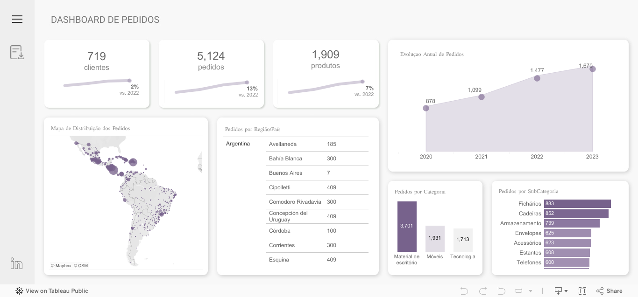This screenshot has width=638, height=297.
Task: Click the Refresh data icon
Action: click(518, 290)
